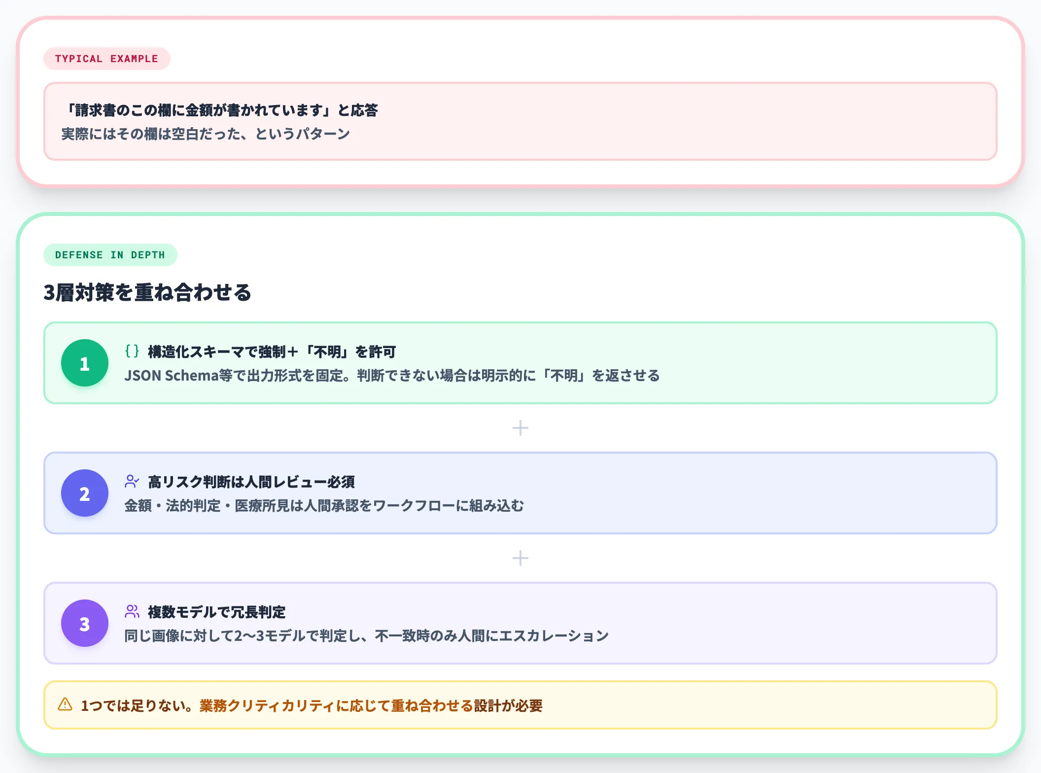Click the title 高リスク判断は人間レビュー必須
The image size is (1041, 773).
pyautogui.click(x=251, y=482)
